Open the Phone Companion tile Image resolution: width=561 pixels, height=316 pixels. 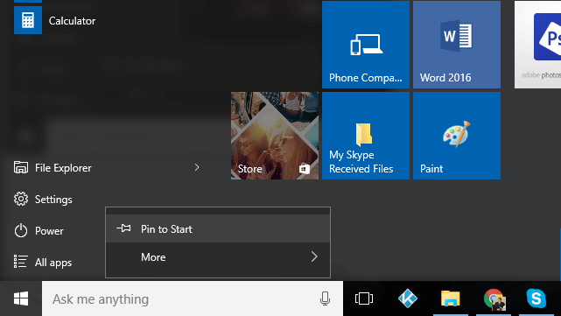click(x=365, y=45)
